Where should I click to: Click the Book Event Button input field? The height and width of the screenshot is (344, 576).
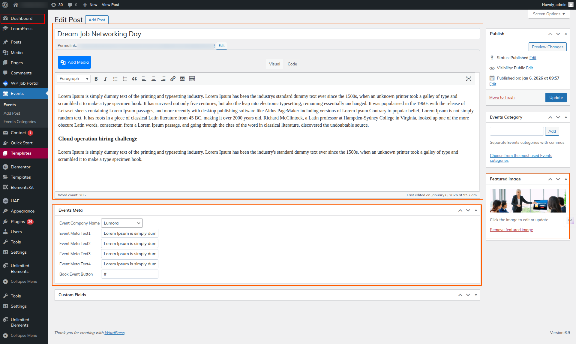tap(130, 274)
